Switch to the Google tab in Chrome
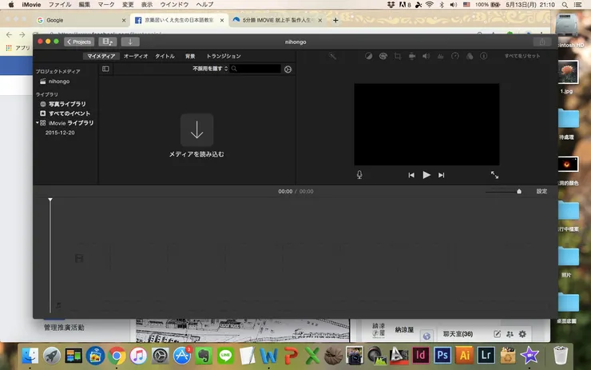Image resolution: width=591 pixels, height=370 pixels. pyautogui.click(x=81, y=20)
